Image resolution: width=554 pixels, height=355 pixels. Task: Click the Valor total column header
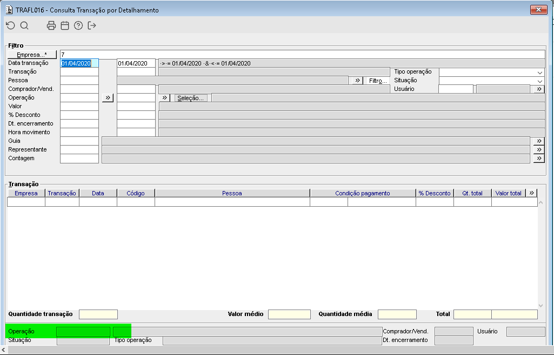509,193
